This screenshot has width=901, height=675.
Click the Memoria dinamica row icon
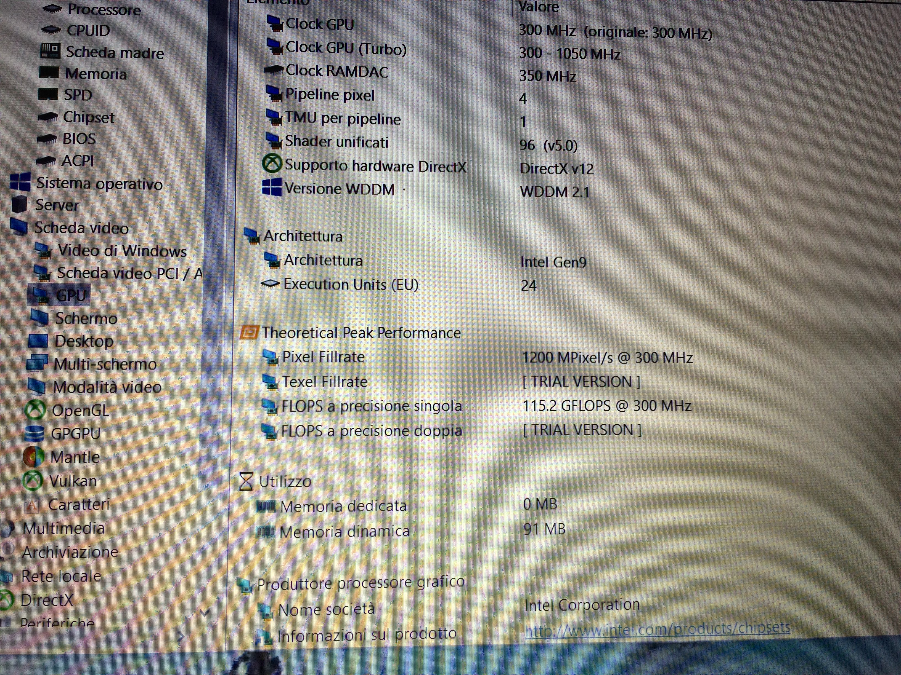(x=266, y=532)
